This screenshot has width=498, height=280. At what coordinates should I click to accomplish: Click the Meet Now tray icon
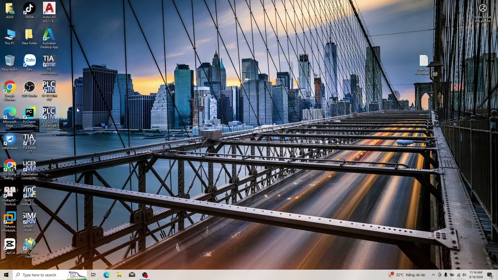440,275
